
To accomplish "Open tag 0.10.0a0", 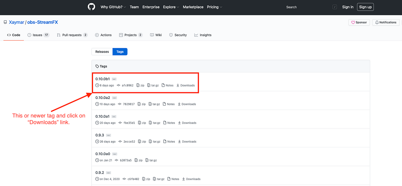I will pyautogui.click(x=103, y=154).
